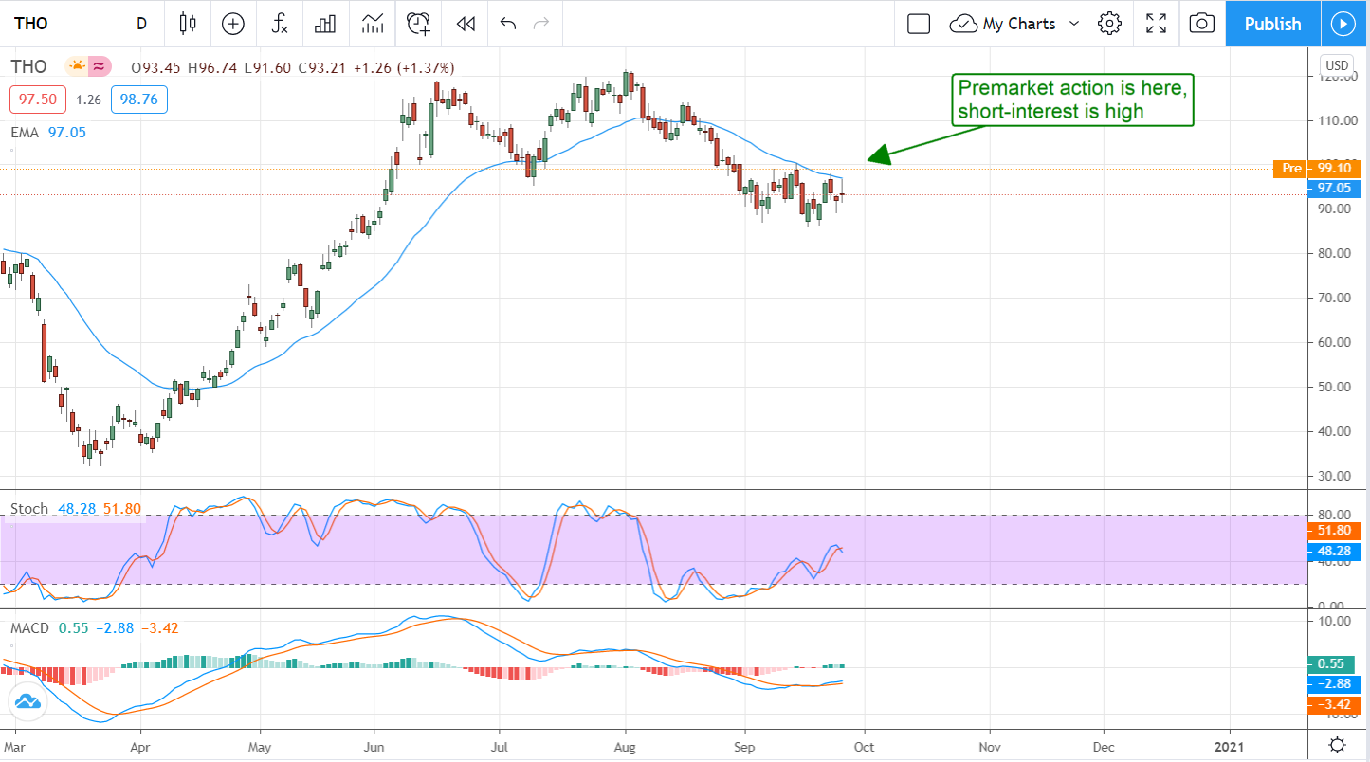The image size is (1370, 762).
Task: Expand the My Charts dropdown
Action: [1017, 24]
